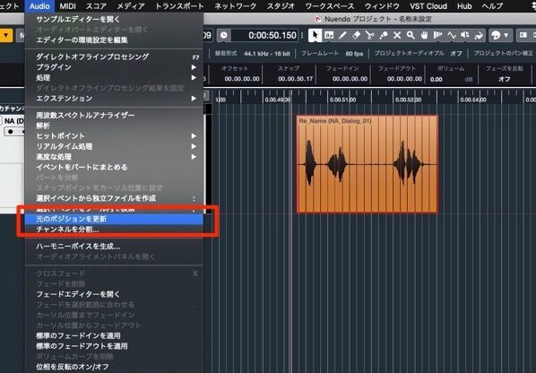536x373 pixels.
Task: Click the スナップ value 00.00.50.17
Action: click(x=296, y=79)
